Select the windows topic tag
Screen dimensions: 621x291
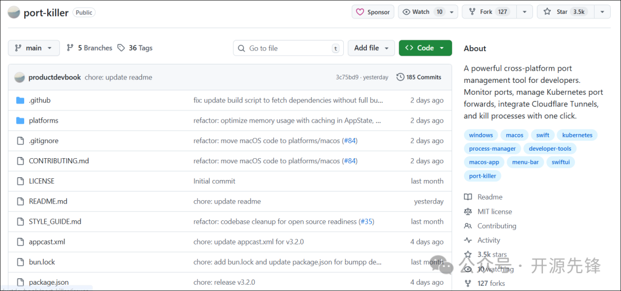point(481,135)
